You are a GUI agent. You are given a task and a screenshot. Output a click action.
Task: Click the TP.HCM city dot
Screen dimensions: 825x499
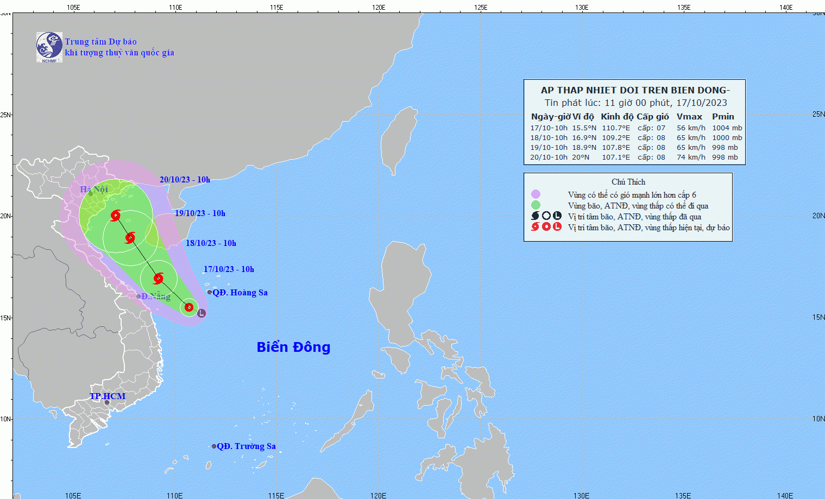point(107,402)
